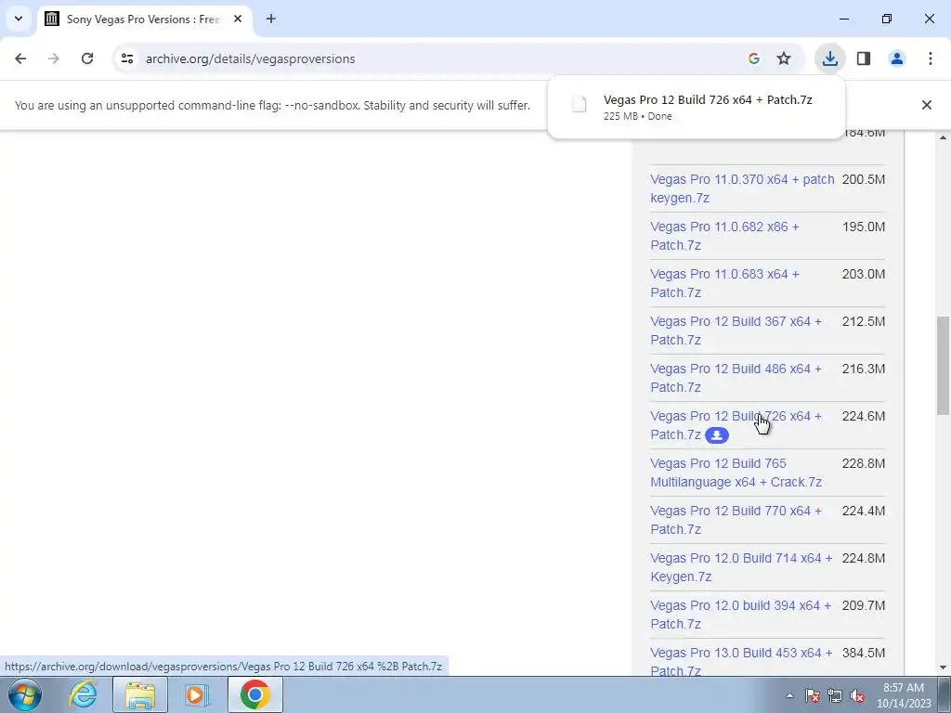Close the Sony Vegas Pro Versions tab
951x713 pixels.
pos(238,19)
